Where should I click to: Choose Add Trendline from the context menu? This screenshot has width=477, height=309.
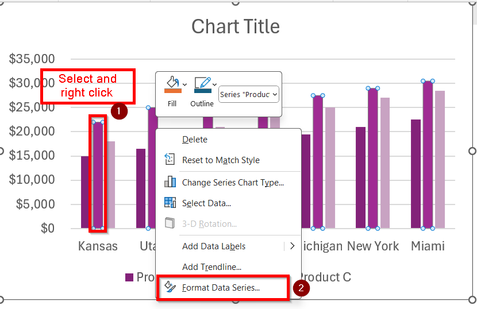click(211, 266)
